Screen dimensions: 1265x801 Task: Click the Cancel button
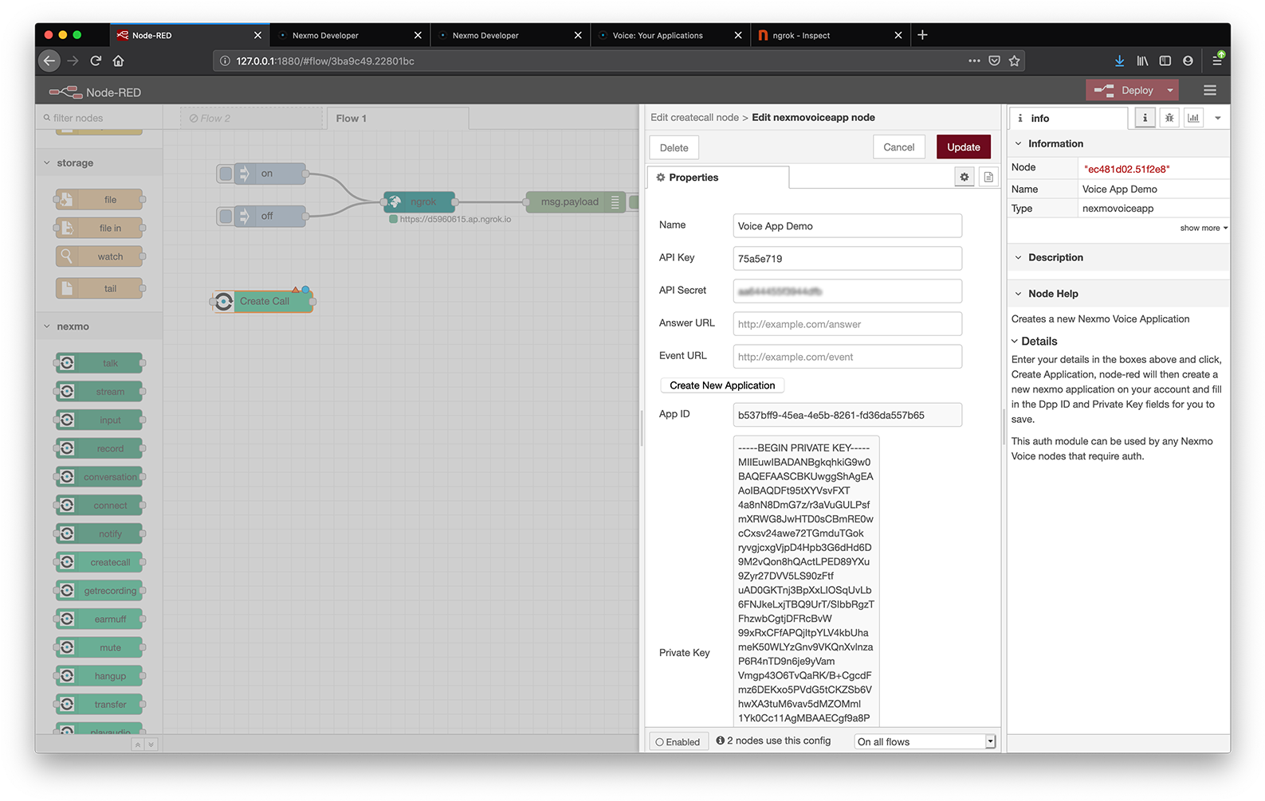click(x=898, y=147)
